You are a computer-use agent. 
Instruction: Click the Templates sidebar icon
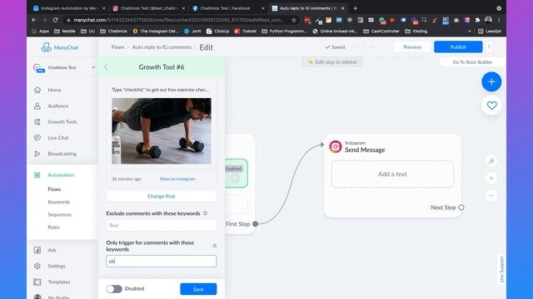point(37,282)
